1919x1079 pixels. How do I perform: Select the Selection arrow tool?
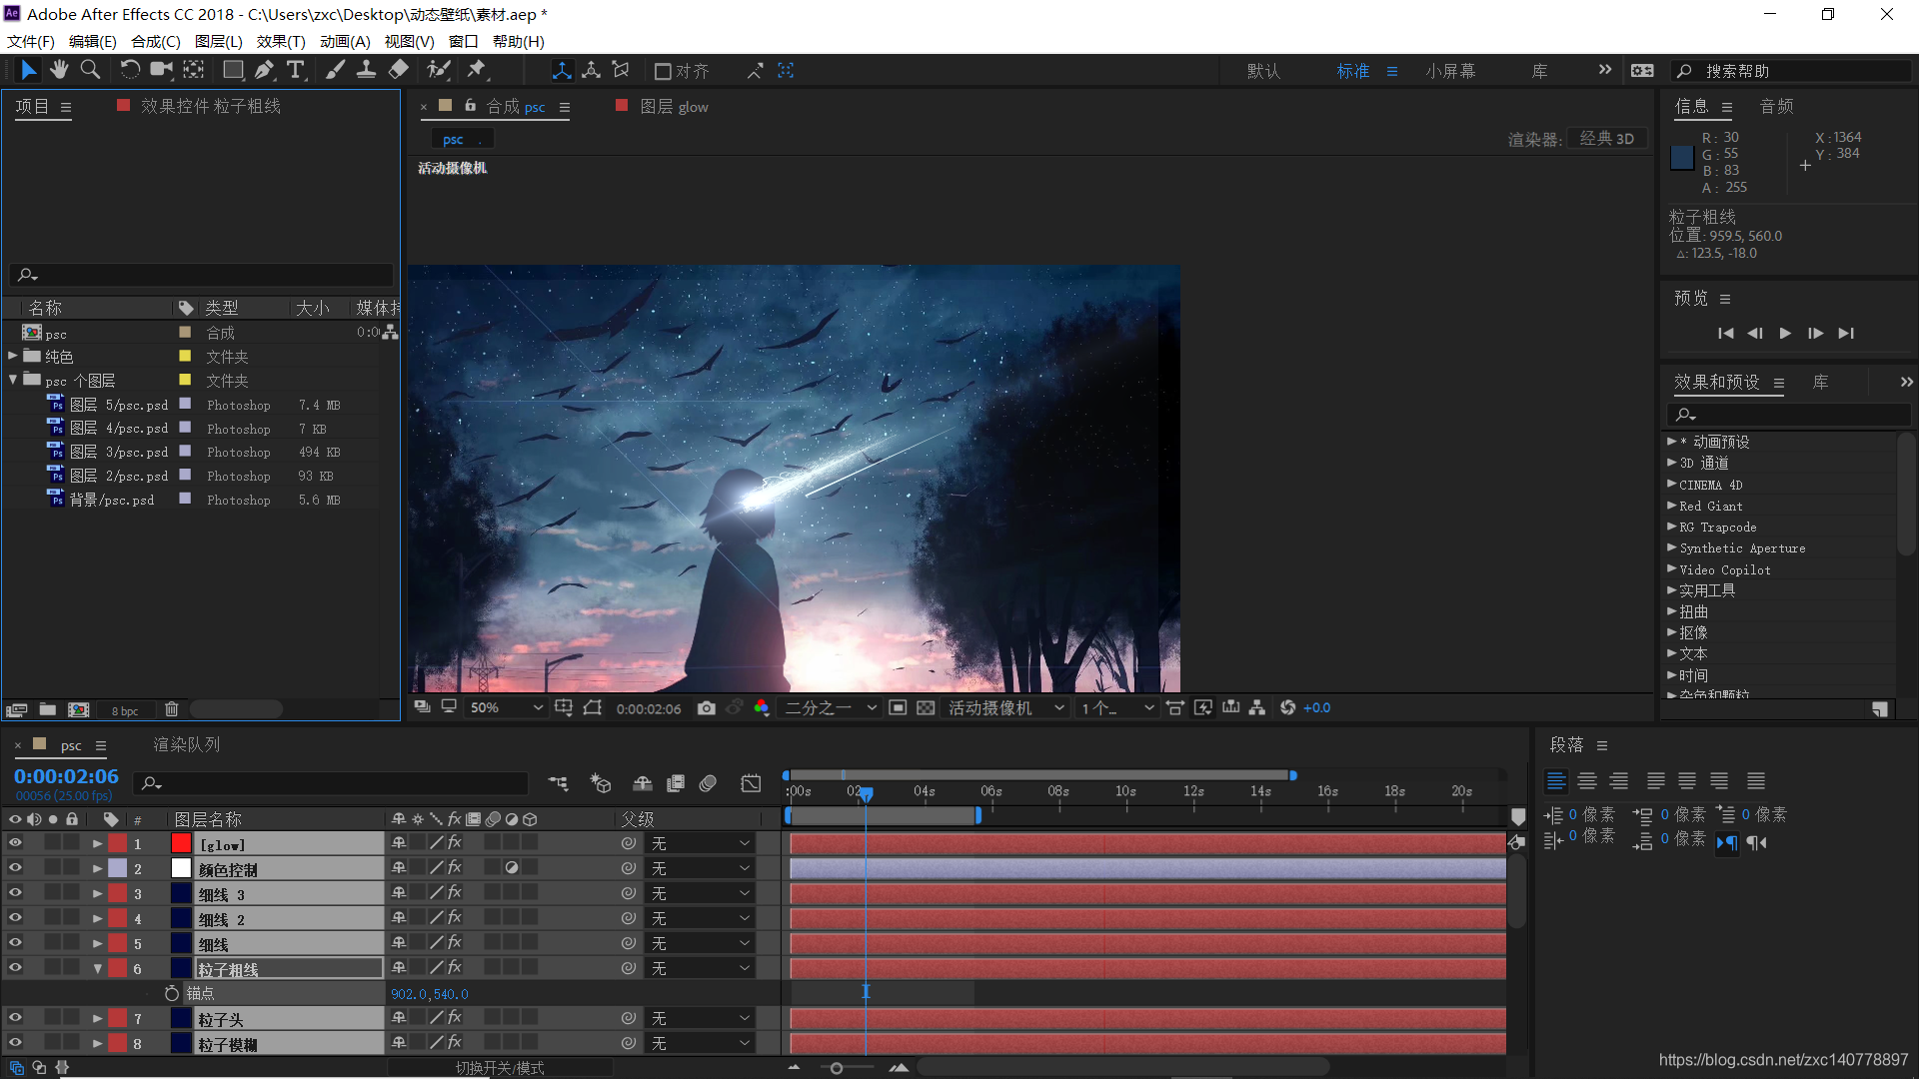[28, 70]
